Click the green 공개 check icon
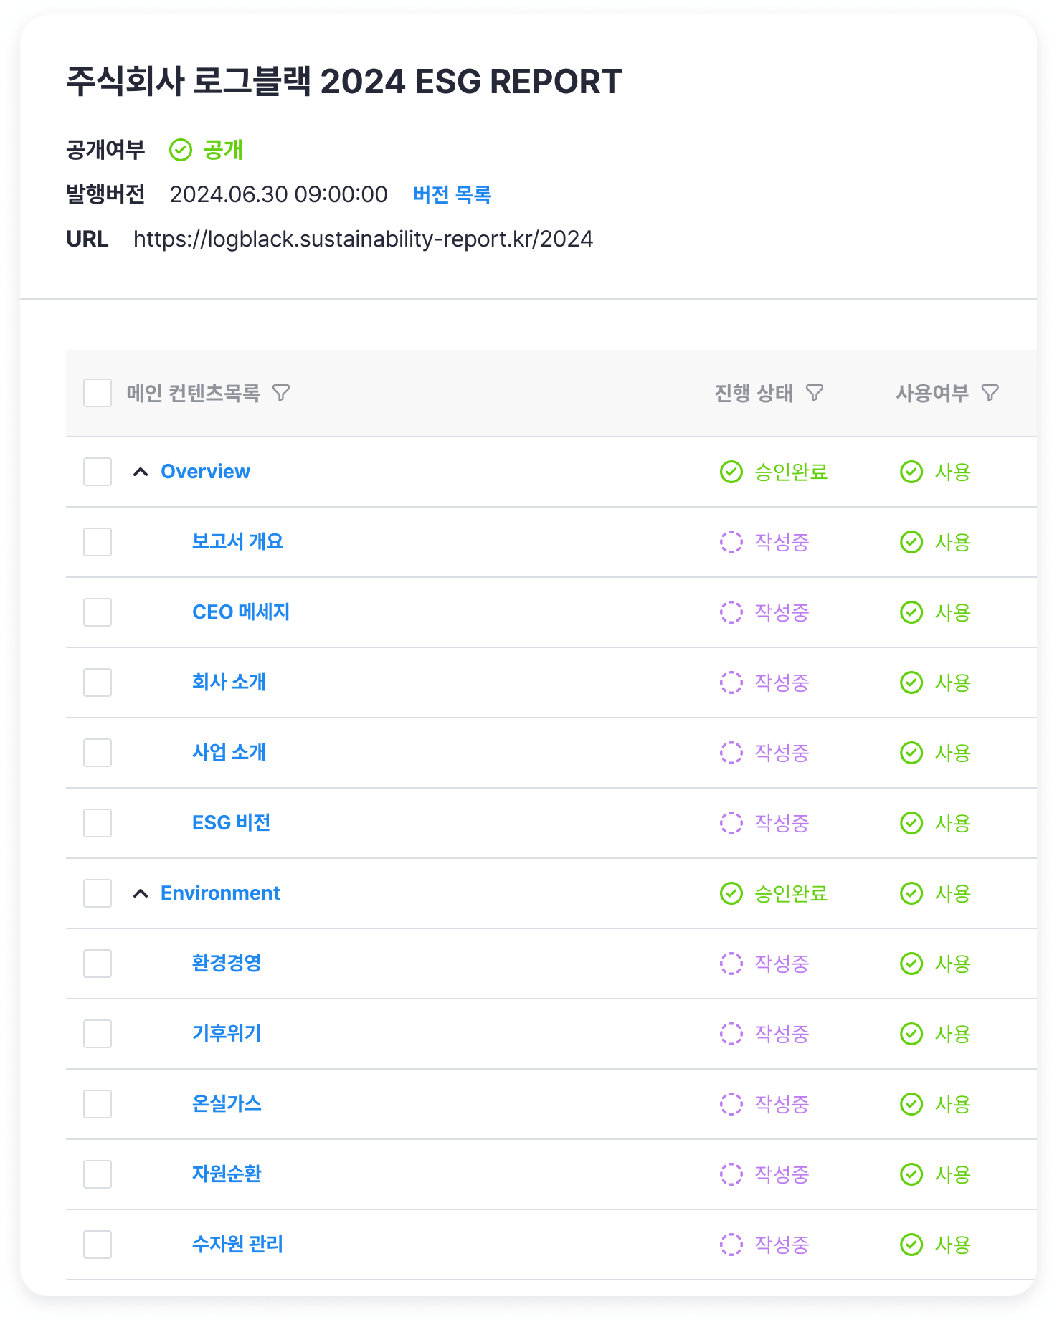 click(x=181, y=150)
